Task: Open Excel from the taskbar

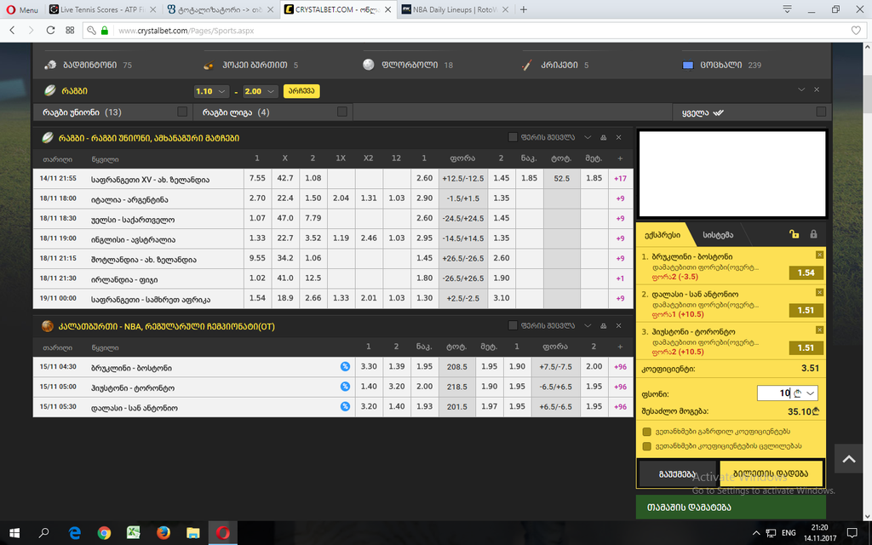Action: (134, 533)
